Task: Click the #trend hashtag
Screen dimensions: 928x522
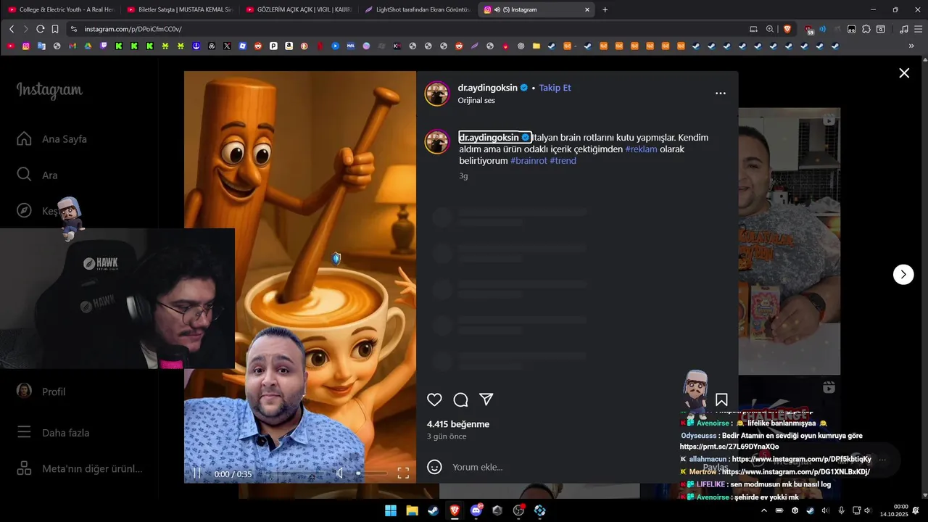Action: 563,161
